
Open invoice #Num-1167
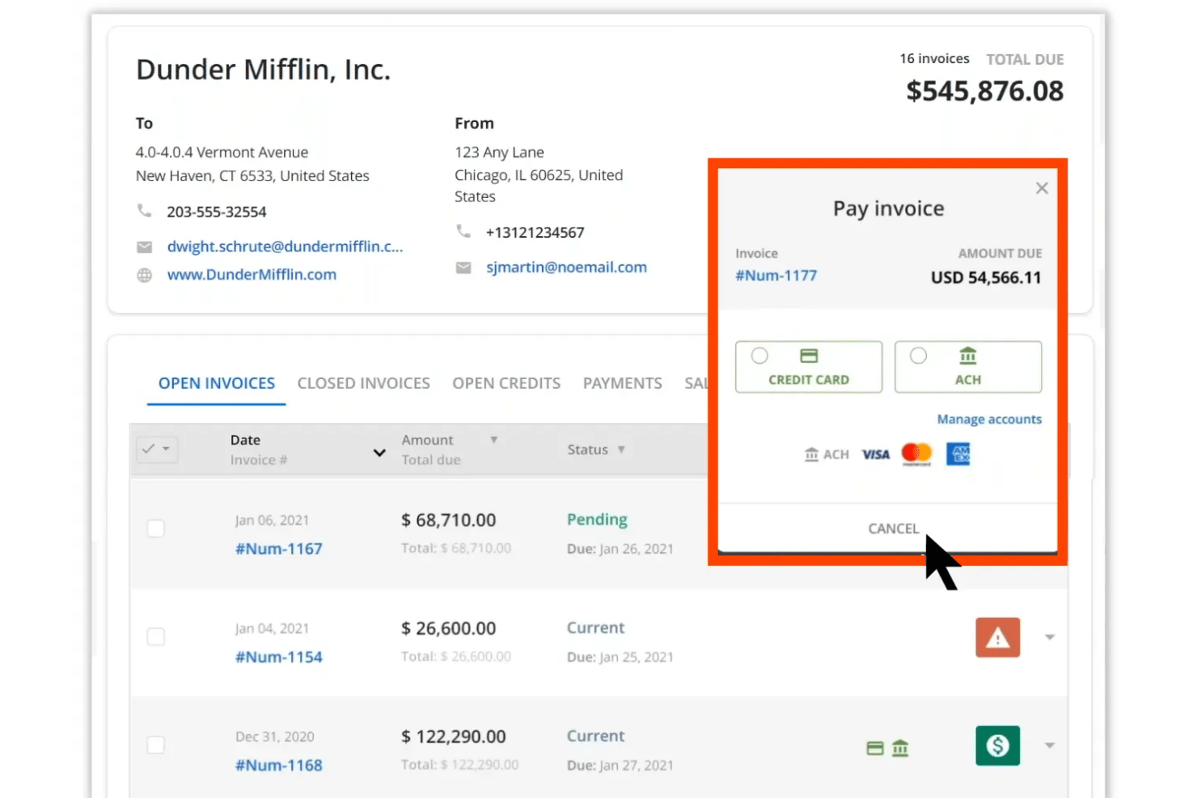click(278, 549)
